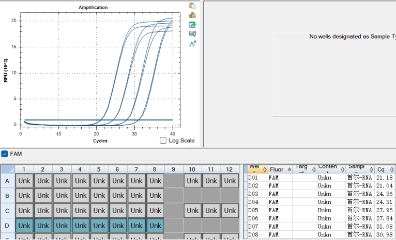This screenshot has width=396, height=240.
Task: Click the Amplification chart title
Action: click(x=93, y=7)
